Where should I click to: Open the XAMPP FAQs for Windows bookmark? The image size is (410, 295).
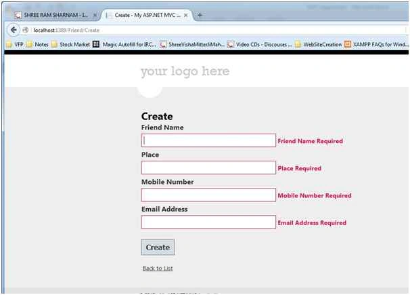coord(377,45)
